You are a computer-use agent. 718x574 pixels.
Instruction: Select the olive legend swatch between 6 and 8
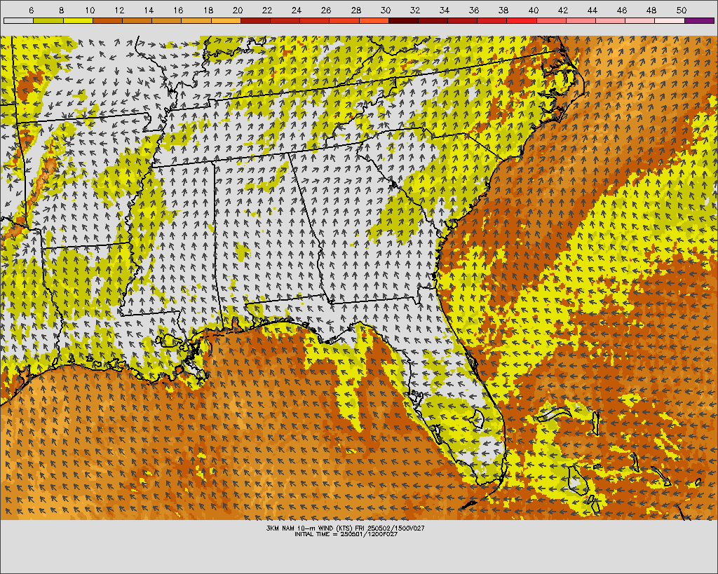(48, 20)
